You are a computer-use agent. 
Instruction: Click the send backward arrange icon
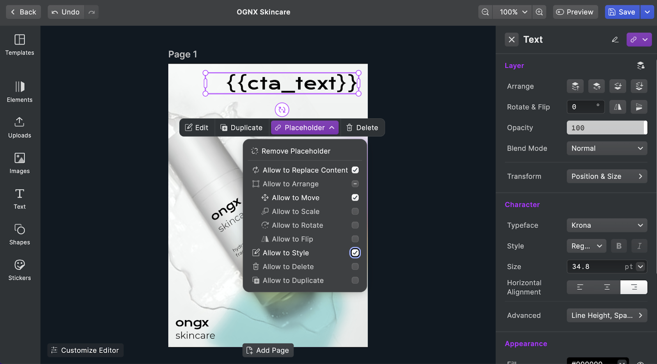618,86
